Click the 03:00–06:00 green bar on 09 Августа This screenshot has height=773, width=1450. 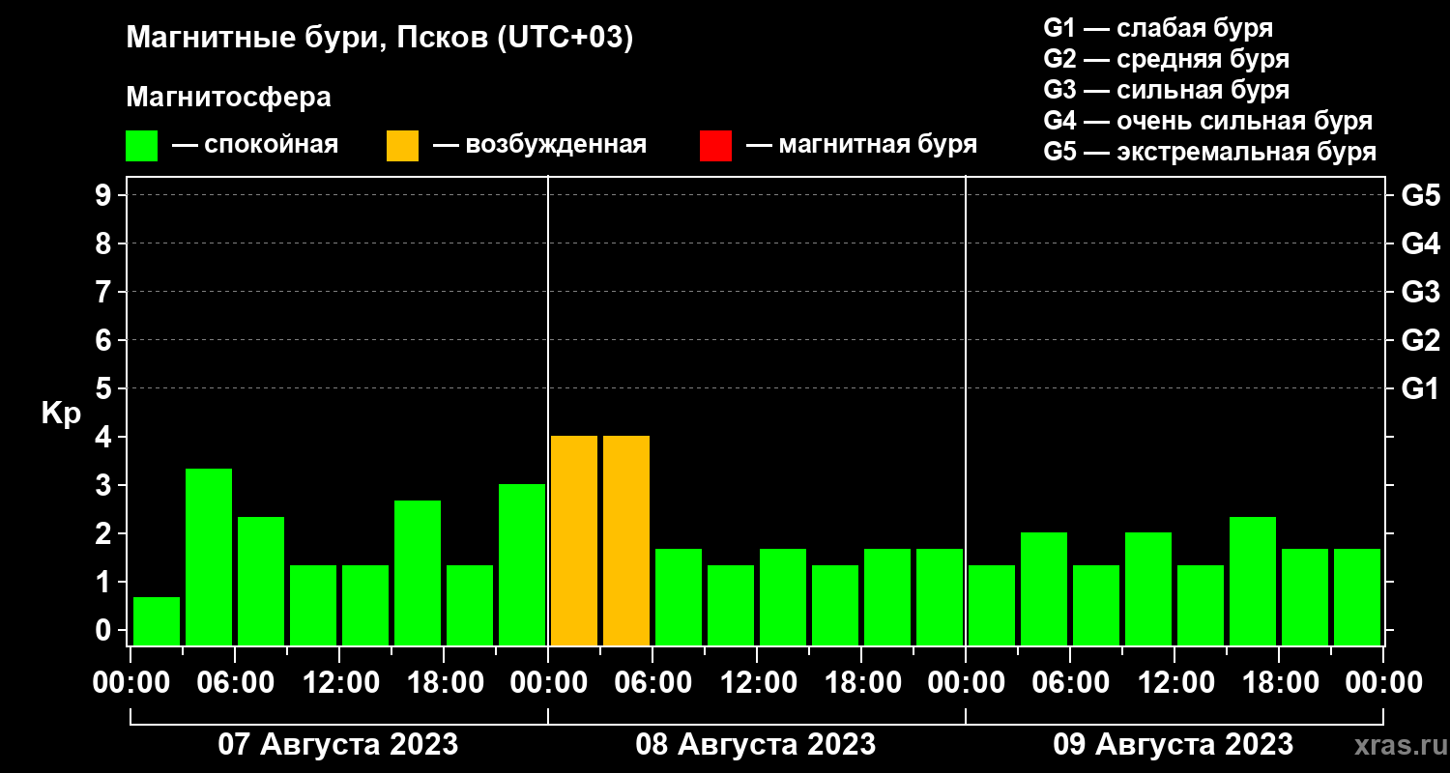coord(1044,589)
